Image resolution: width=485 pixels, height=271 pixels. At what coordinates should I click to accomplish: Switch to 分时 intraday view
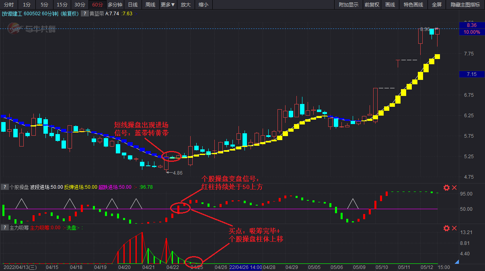point(9,5)
